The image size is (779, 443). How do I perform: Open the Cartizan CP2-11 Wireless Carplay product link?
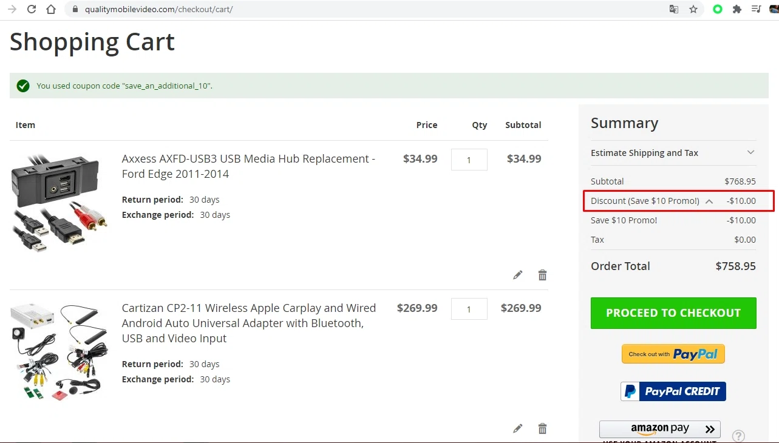coord(249,323)
